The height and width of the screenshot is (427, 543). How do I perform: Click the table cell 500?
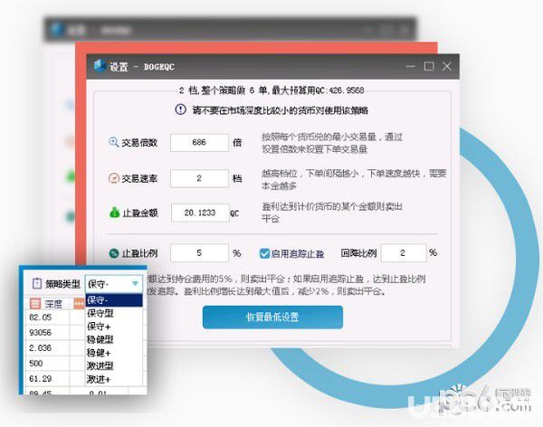pos(47,364)
